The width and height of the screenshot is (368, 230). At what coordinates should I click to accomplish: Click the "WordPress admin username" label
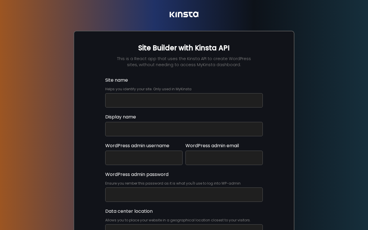pyautogui.click(x=137, y=146)
